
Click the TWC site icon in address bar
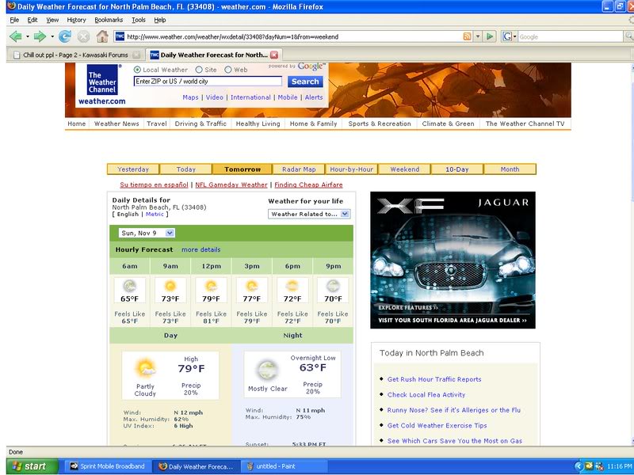click(120, 36)
